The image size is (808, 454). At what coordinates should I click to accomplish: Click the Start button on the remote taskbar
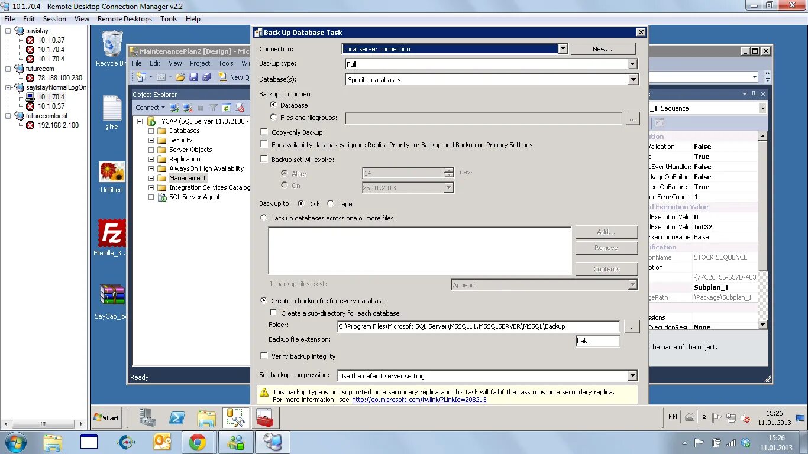coord(107,417)
